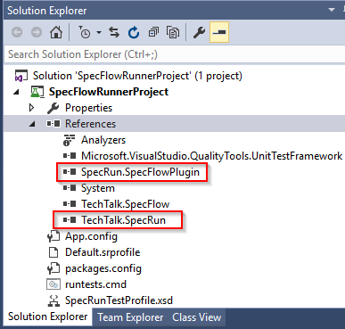Select the Default.srprofile file
This screenshot has width=345, height=329.
click(103, 252)
